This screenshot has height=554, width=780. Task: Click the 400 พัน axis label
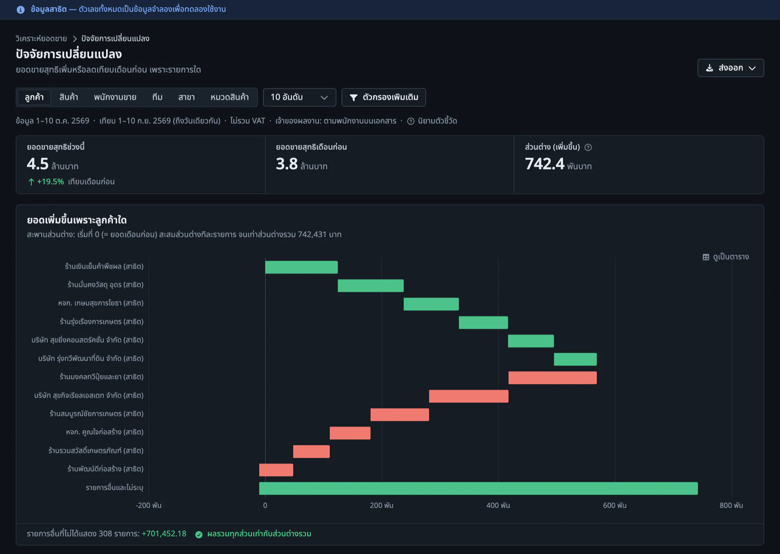click(498, 506)
